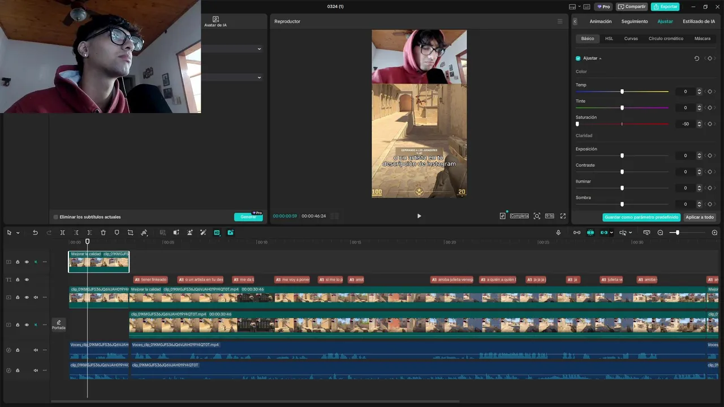This screenshot has width=724, height=407.
Task: Open the crop tool in timeline toolbar
Action: click(x=130, y=232)
